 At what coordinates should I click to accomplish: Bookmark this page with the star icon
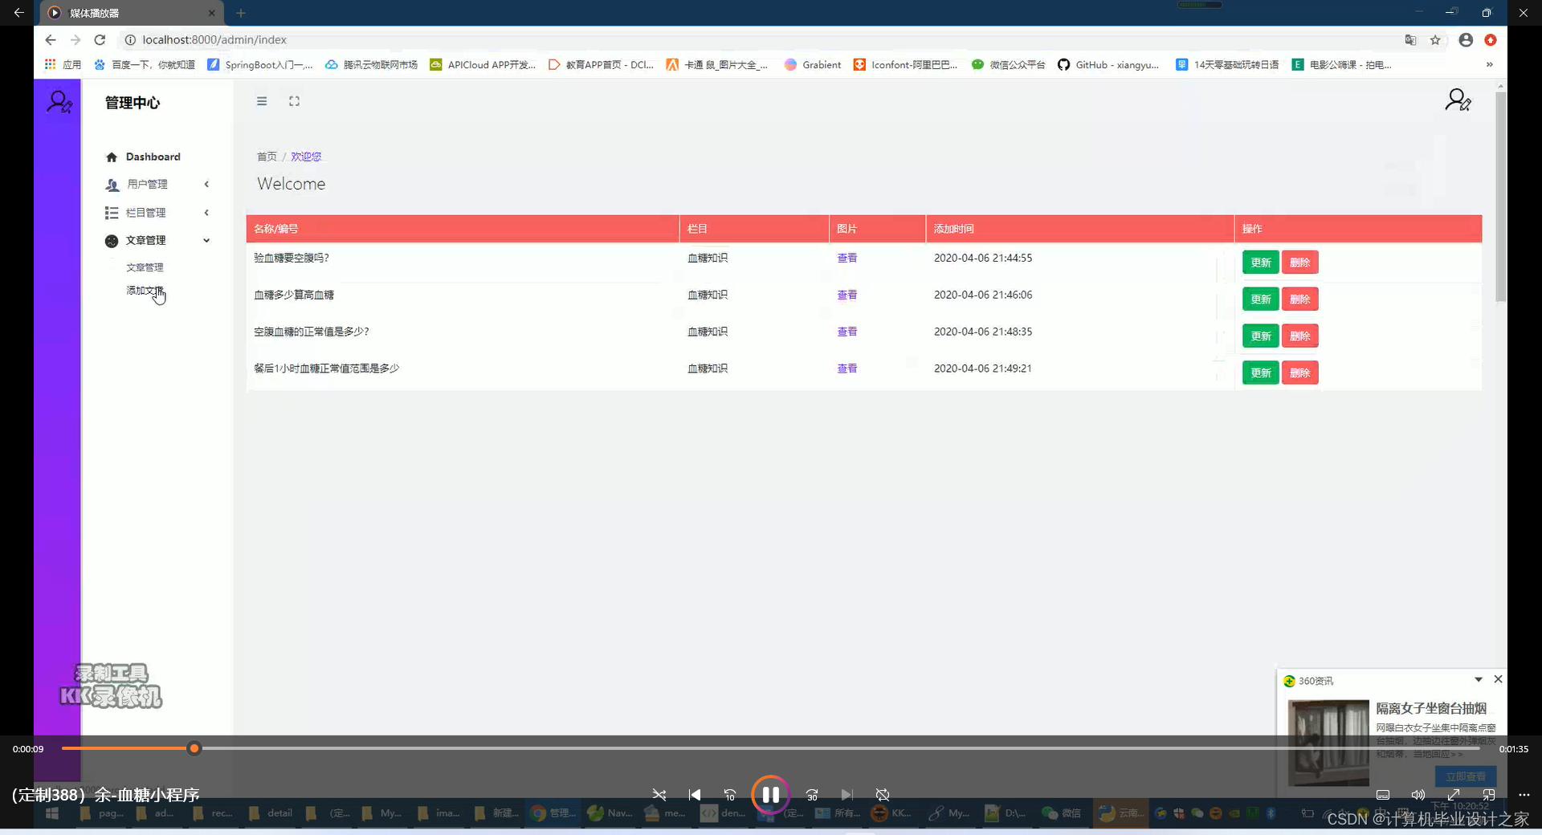(1435, 40)
